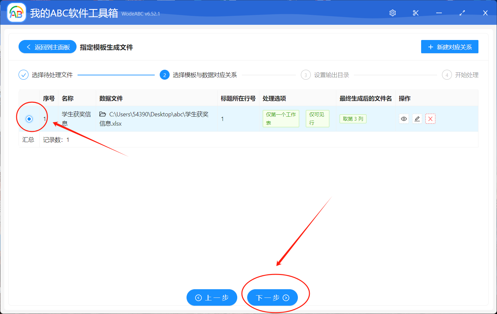497x314 pixels.
Task: Click the 取第 3 列 filename tag
Action: coord(353,119)
